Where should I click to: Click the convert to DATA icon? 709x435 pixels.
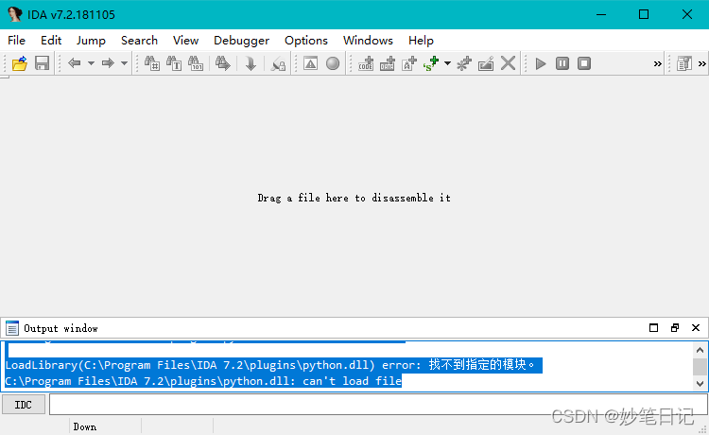[387, 63]
